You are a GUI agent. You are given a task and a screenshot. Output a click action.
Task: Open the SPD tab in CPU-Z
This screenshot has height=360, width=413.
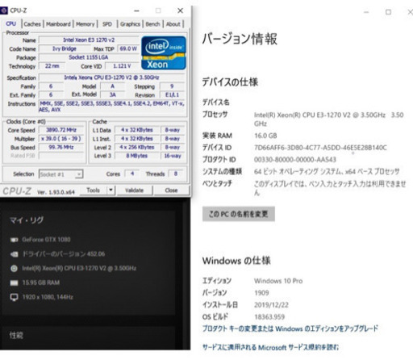point(107,24)
